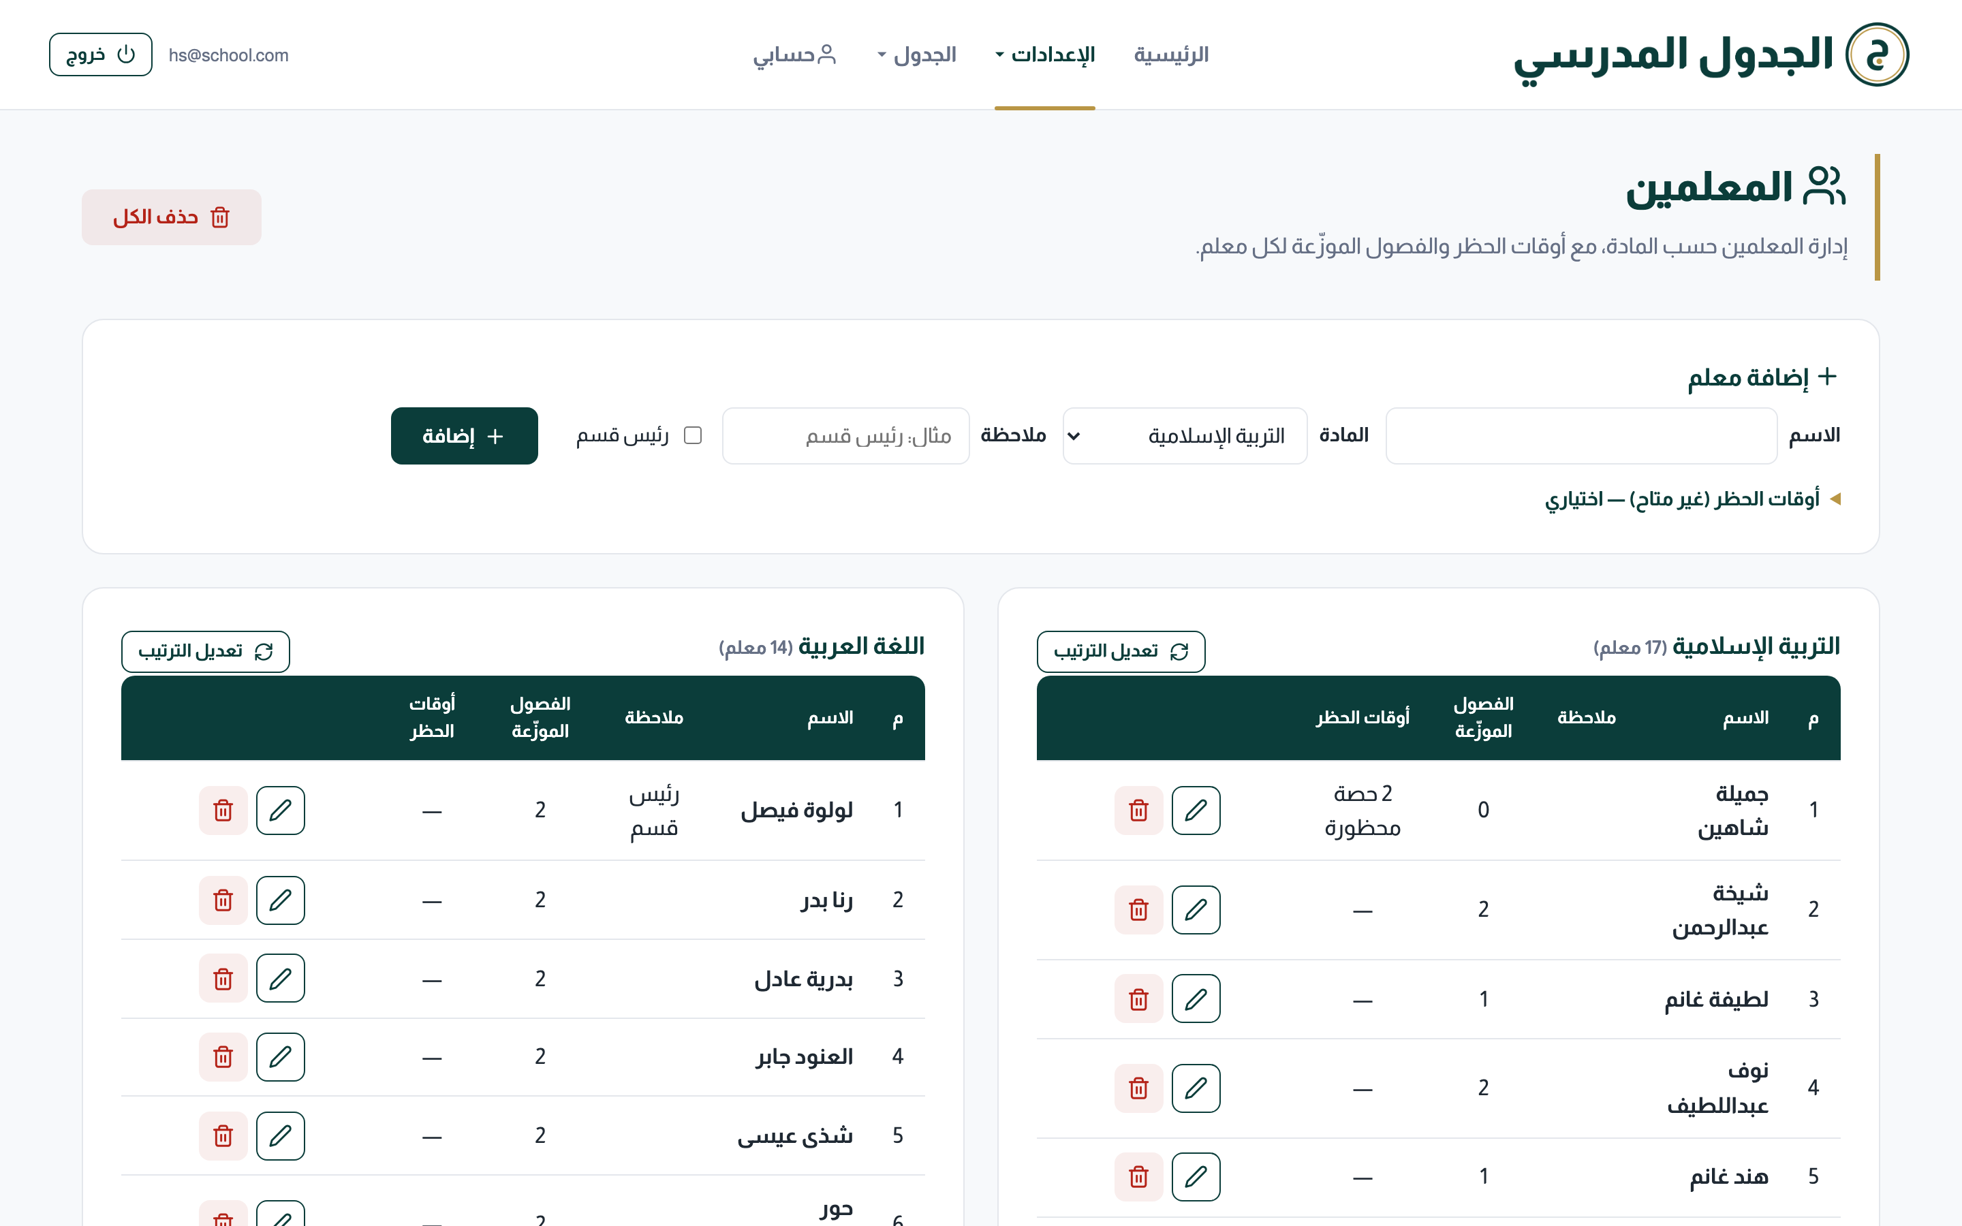
Task: Click the 2 حصة محظورة cell
Action: [1362, 810]
